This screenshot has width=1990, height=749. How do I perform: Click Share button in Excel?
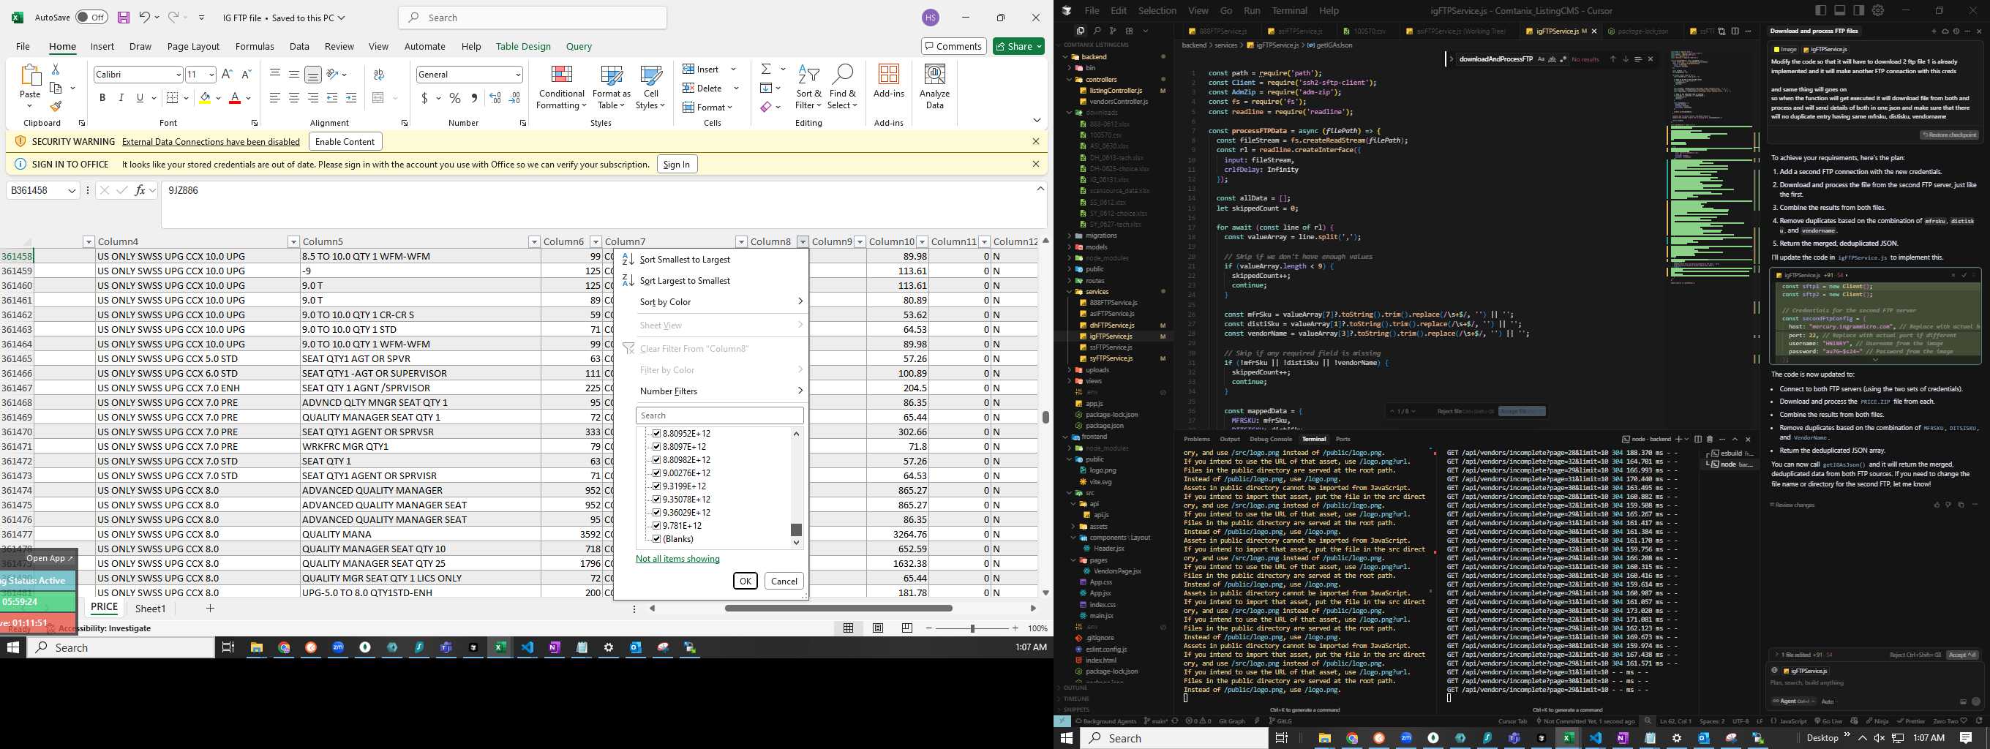1018,46
